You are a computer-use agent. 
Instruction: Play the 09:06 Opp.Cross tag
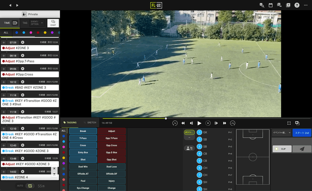(x=23, y=69)
